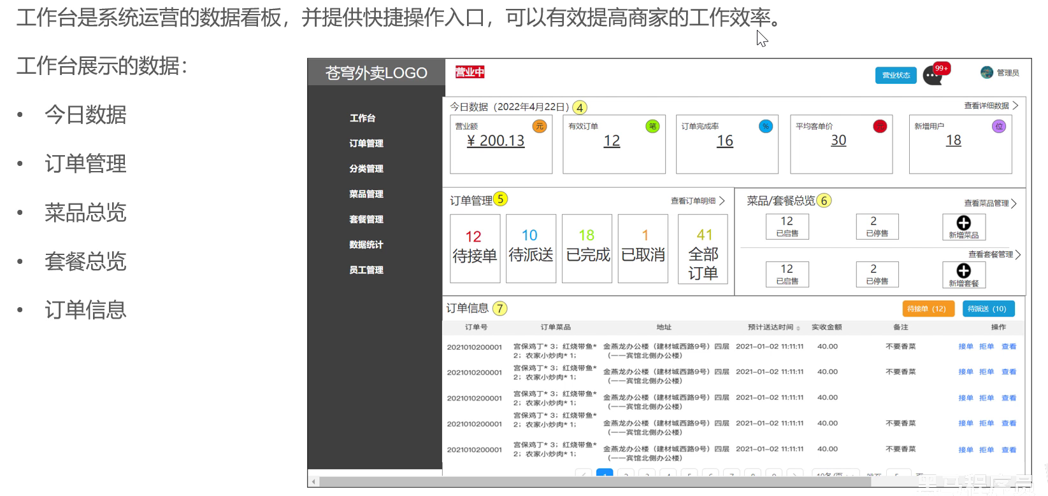Expand 查看菜品管理 arrow
Image resolution: width=1048 pixels, height=496 pixels.
click(1014, 203)
